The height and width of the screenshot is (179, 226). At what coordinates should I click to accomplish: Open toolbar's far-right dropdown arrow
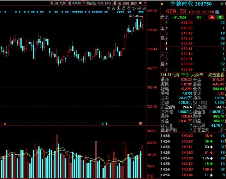(145, 3)
